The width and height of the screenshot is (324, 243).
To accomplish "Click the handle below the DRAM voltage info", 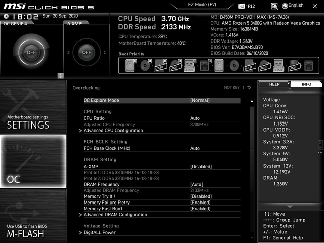I will (290, 206).
